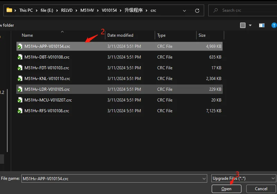Open the help button
This screenshot has width=277, height=194.
[x=274, y=25]
